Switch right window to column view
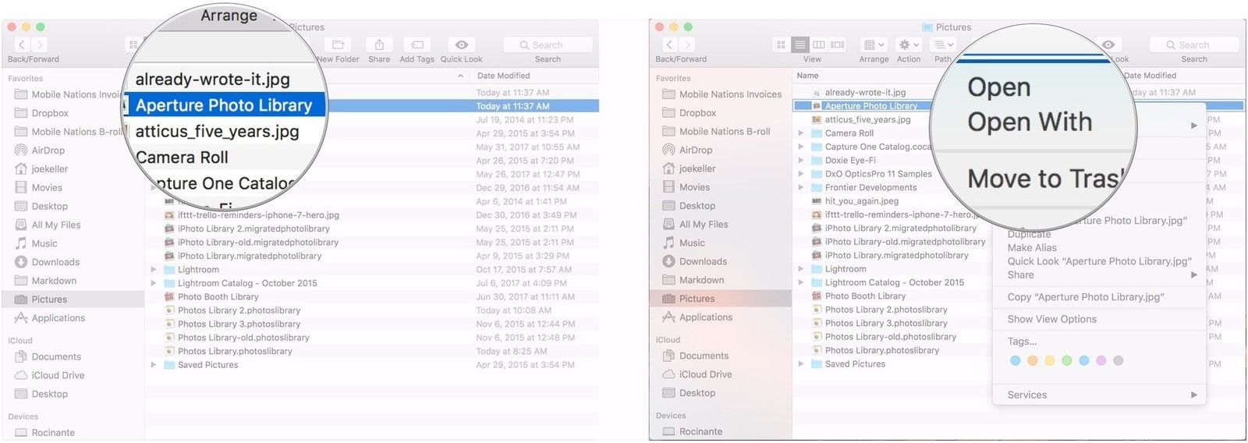 pos(819,45)
